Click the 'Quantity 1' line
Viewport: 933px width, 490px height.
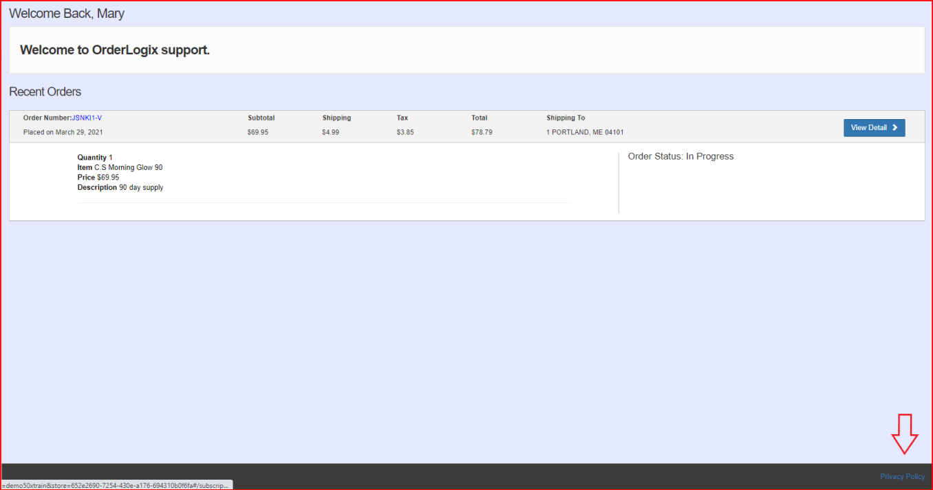(x=95, y=158)
